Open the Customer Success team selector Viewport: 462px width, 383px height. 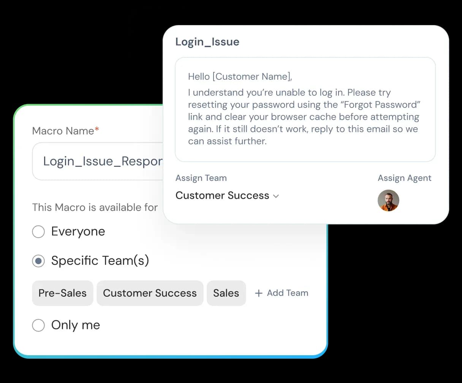click(222, 195)
